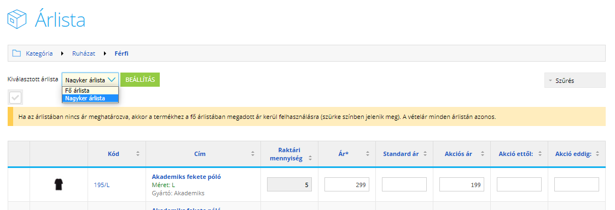
Task: Edit the price field showing 299
Action: pyautogui.click(x=347, y=184)
